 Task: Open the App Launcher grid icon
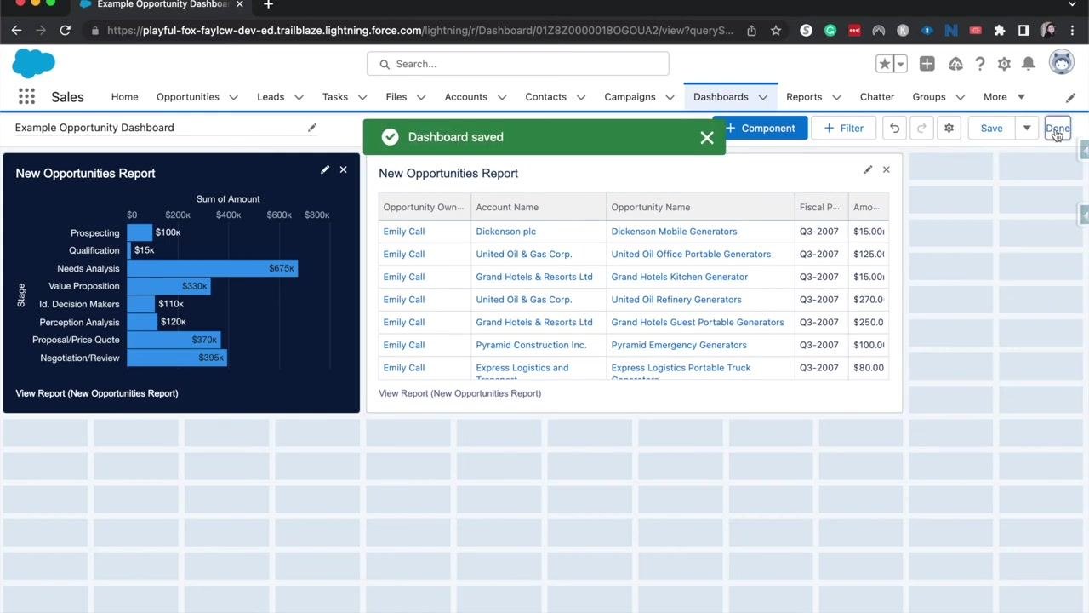tap(26, 97)
